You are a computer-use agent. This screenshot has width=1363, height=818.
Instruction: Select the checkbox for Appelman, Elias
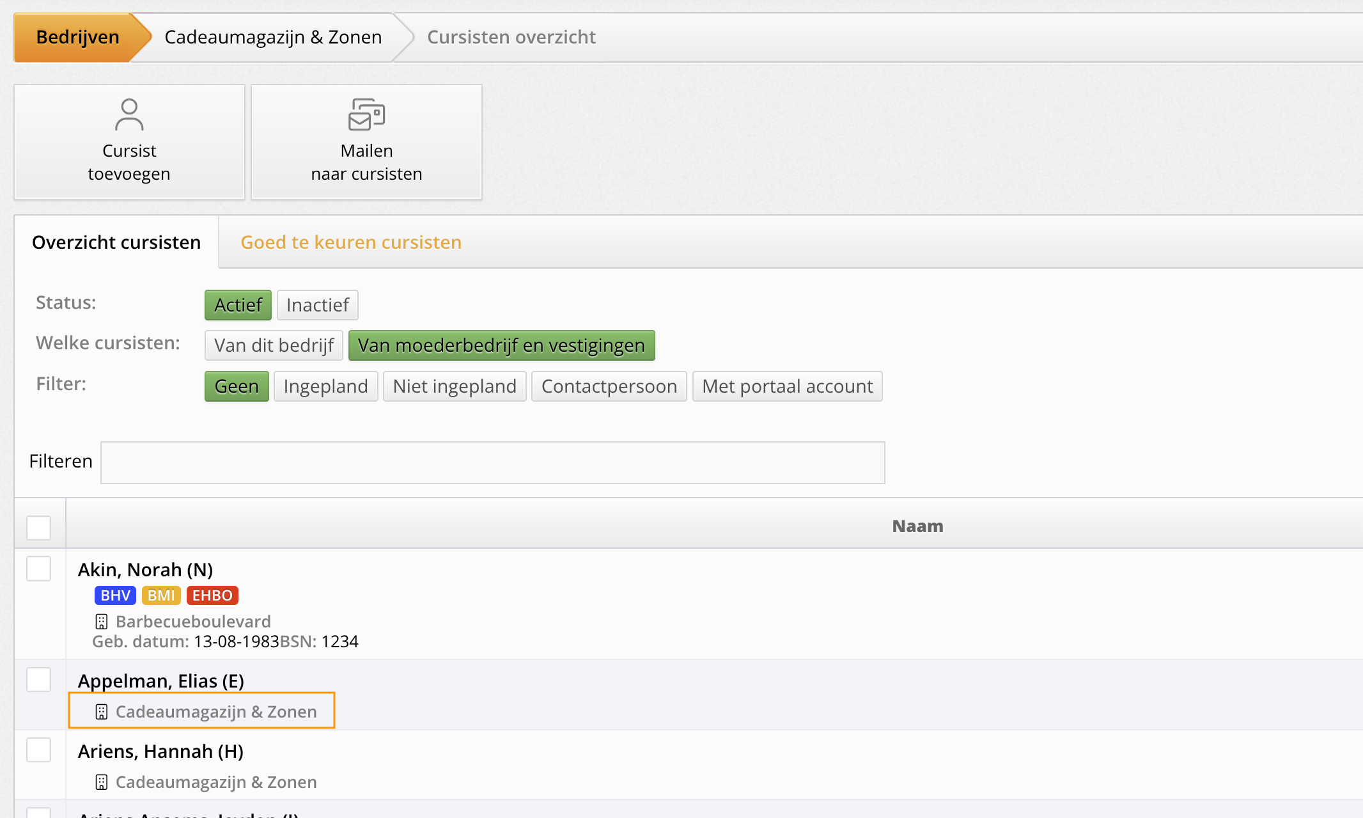(39, 680)
